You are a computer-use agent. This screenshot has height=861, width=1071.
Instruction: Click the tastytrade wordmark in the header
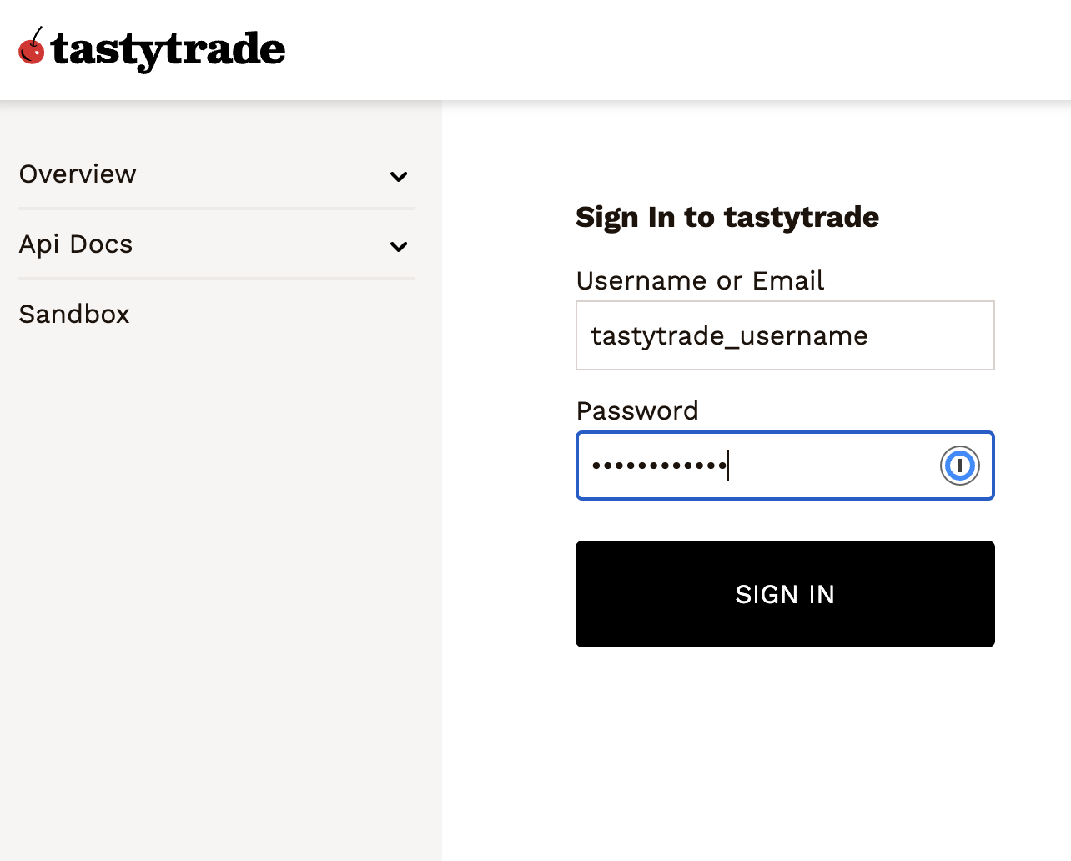click(x=167, y=50)
